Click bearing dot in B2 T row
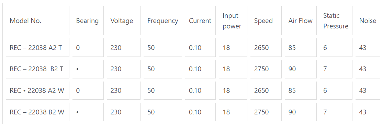The image size is (382, 124). 78,69
